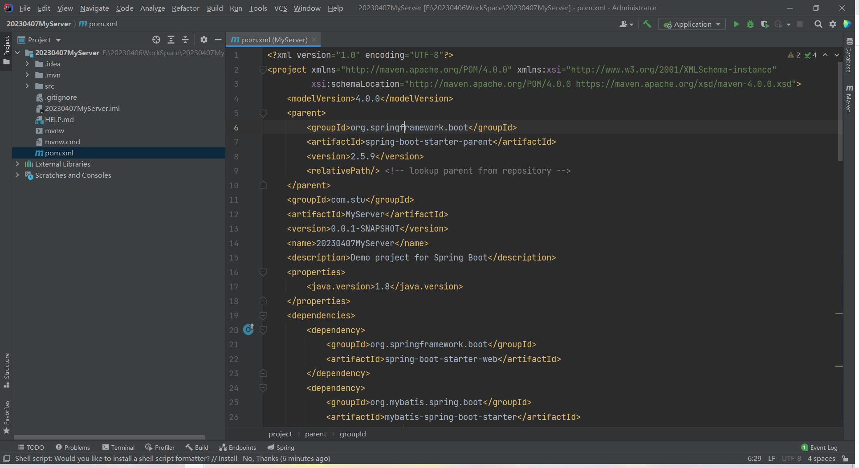The width and height of the screenshot is (859, 468).
Task: Open the Terminal tool tab
Action: click(x=118, y=448)
